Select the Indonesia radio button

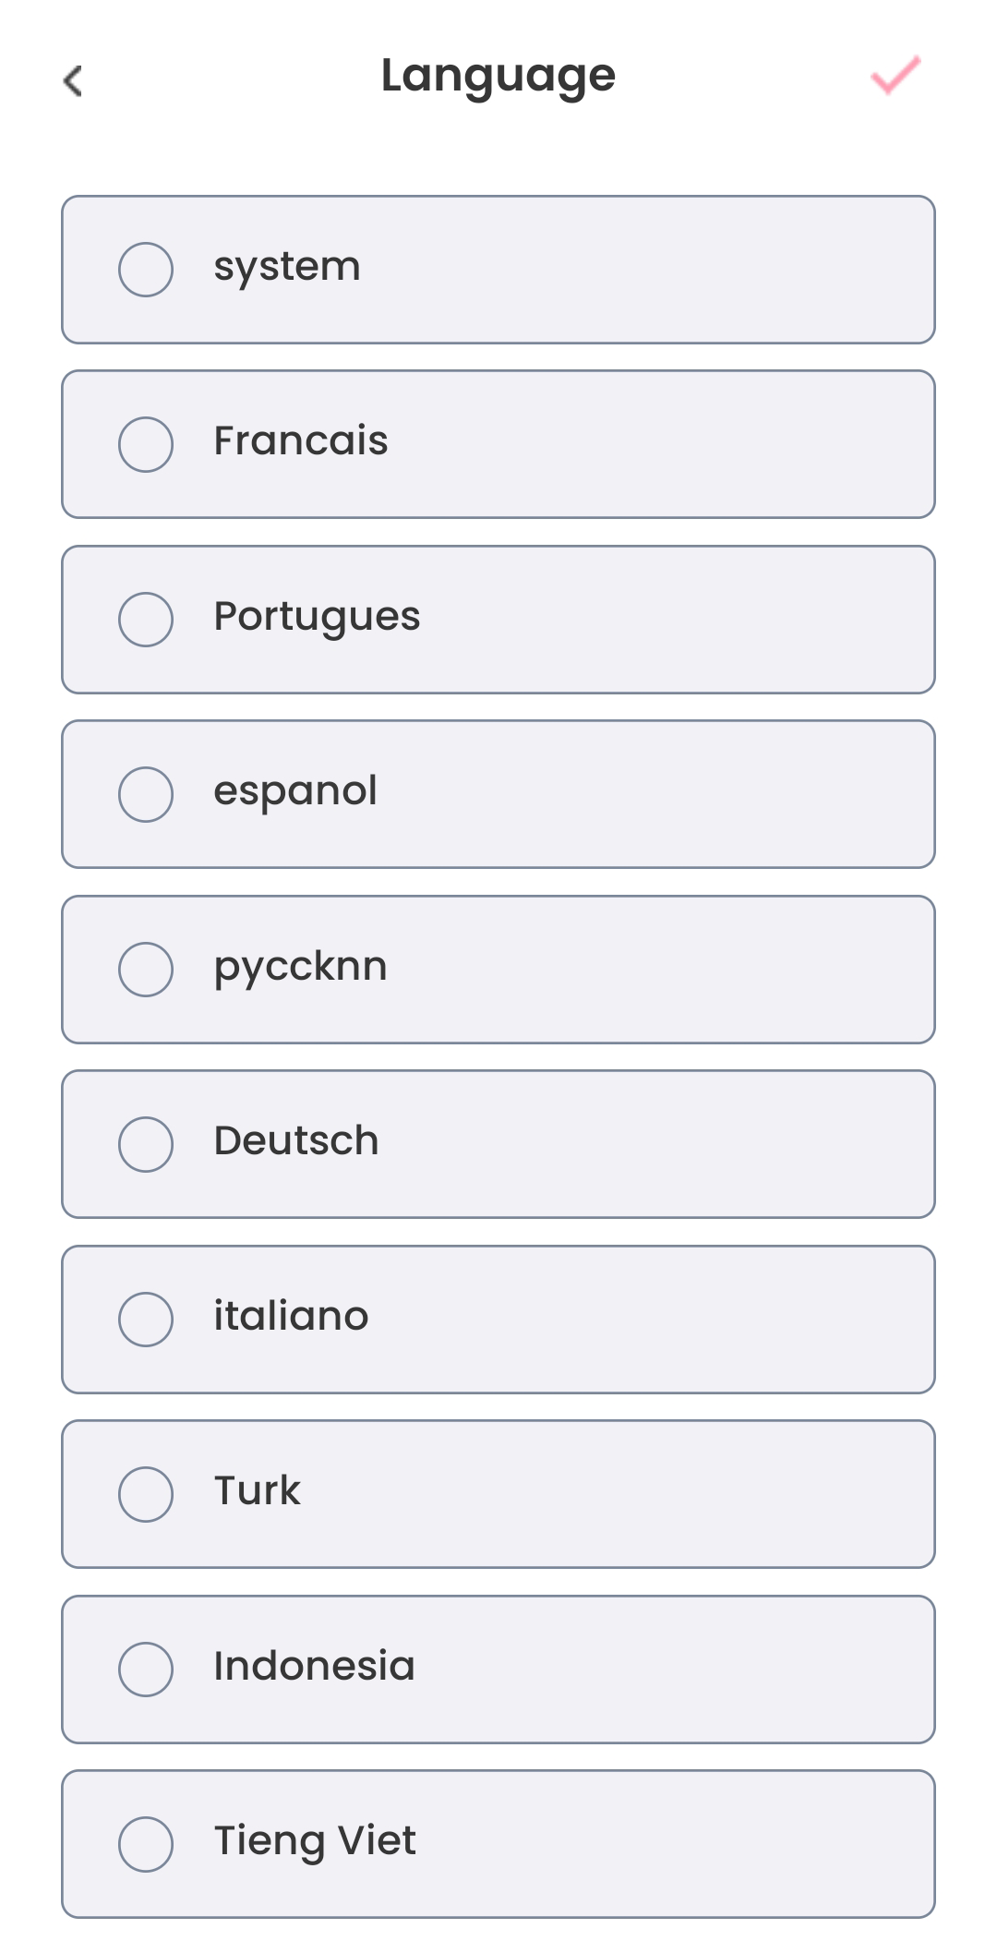click(146, 1670)
